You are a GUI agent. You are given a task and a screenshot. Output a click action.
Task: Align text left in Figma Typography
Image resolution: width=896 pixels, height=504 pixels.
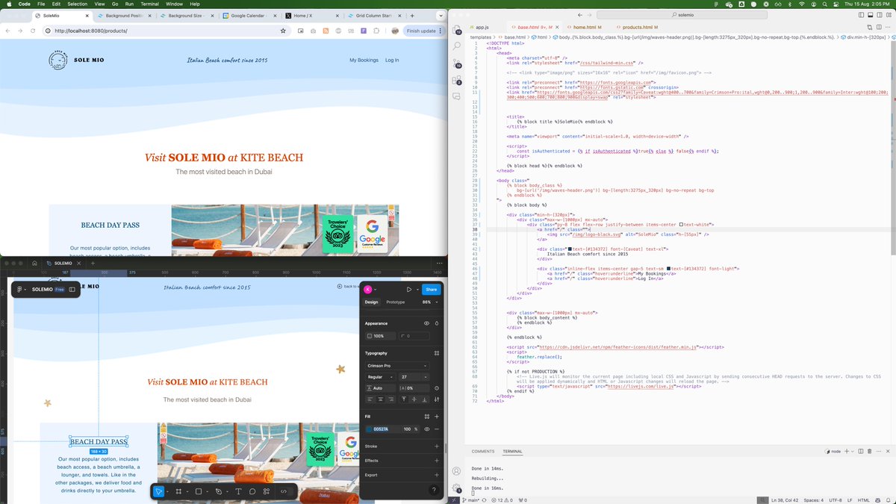(x=370, y=399)
